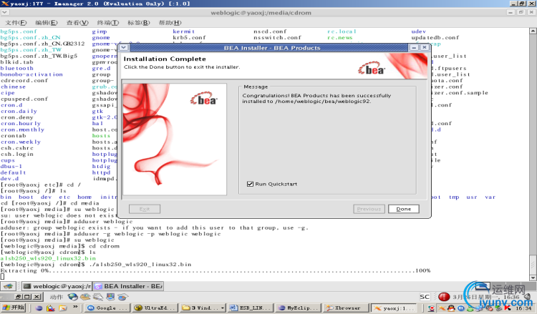This screenshot has height=314, width=537.
Task: Toggle the Run Quickstart checkbox
Action: tap(250, 184)
